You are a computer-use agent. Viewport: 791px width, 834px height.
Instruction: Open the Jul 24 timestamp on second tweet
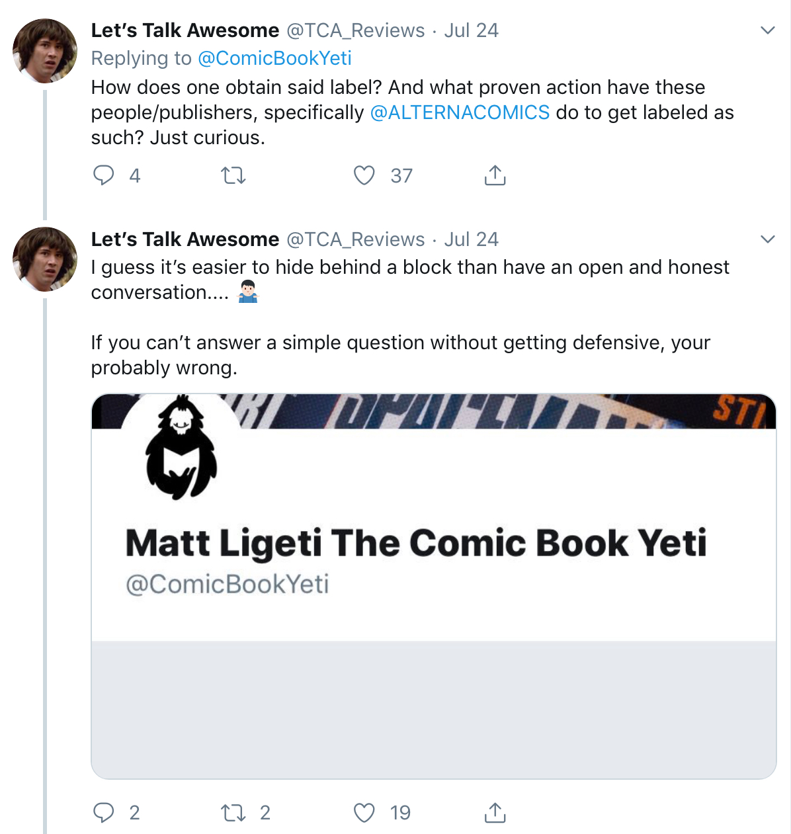tap(471, 239)
